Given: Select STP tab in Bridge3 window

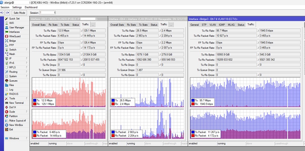Looking at the screenshot, I should (x=204, y=25).
